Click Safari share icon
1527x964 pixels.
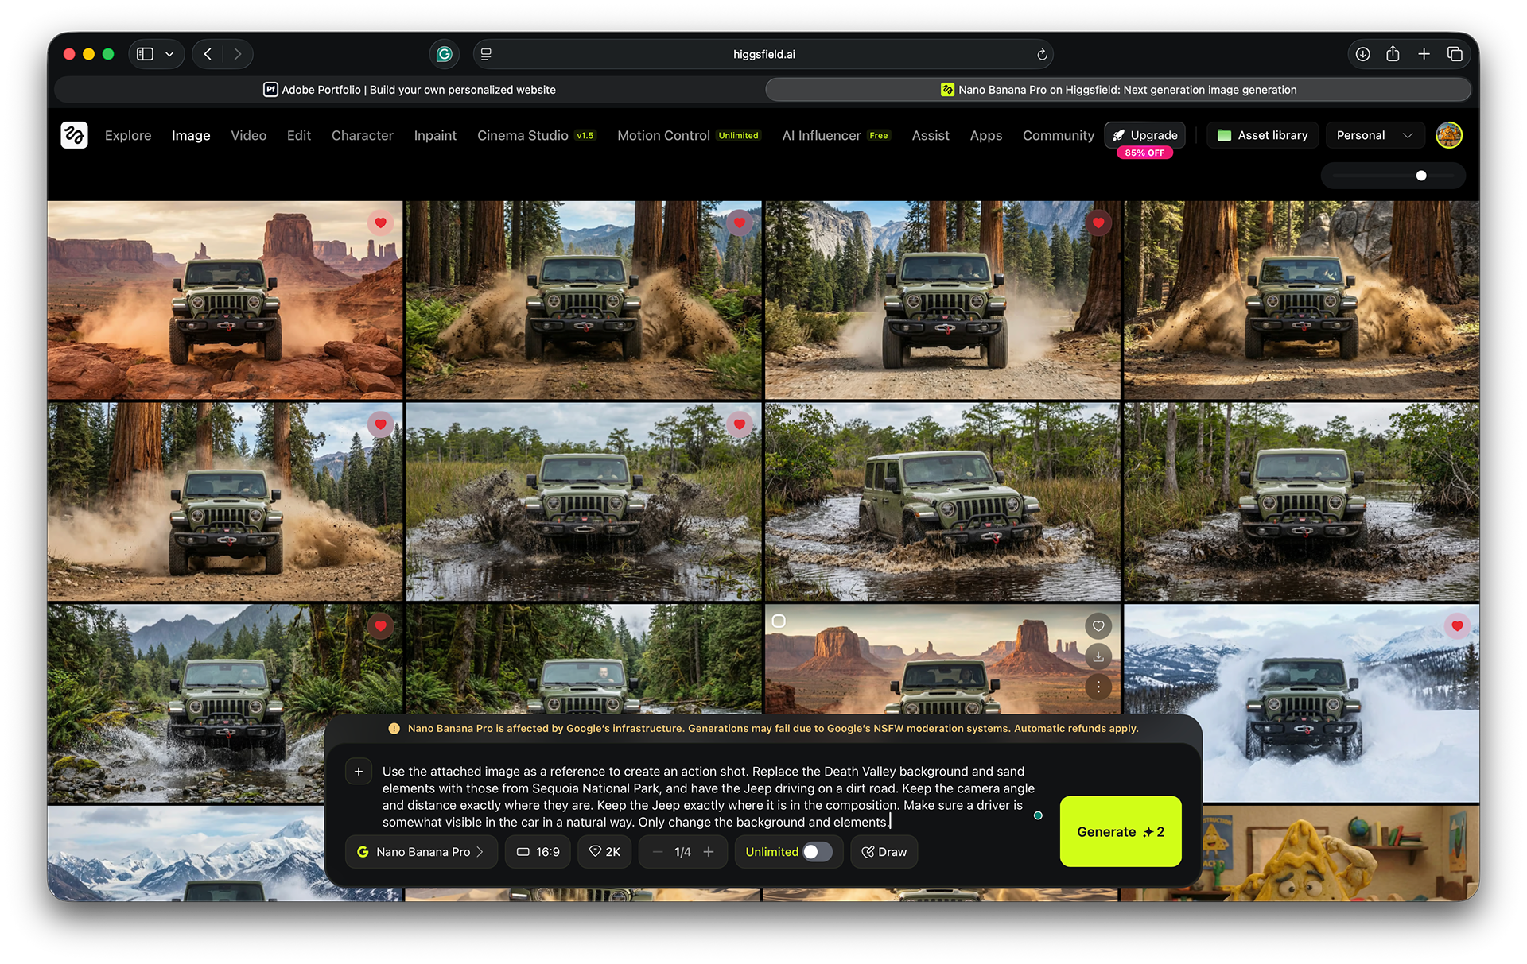pos(1393,54)
